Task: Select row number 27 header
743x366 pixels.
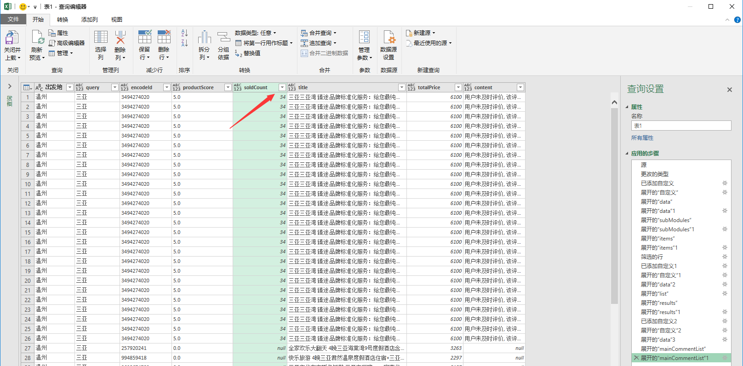Action: 28,348
